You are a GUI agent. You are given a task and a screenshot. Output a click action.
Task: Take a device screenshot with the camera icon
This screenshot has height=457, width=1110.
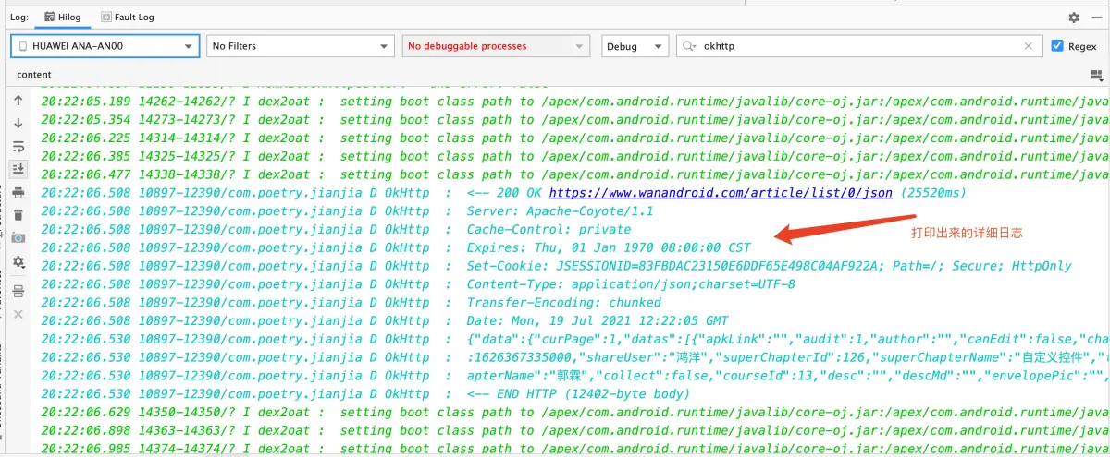(18, 238)
